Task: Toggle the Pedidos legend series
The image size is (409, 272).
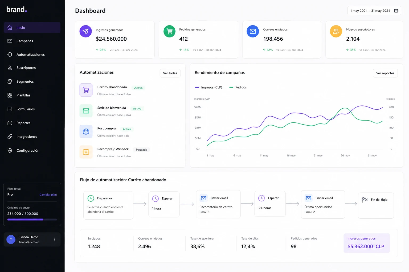Action: 238,87
